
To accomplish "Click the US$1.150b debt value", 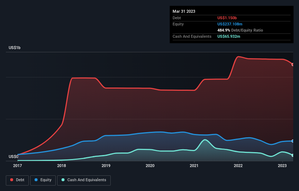I will tap(227, 18).
